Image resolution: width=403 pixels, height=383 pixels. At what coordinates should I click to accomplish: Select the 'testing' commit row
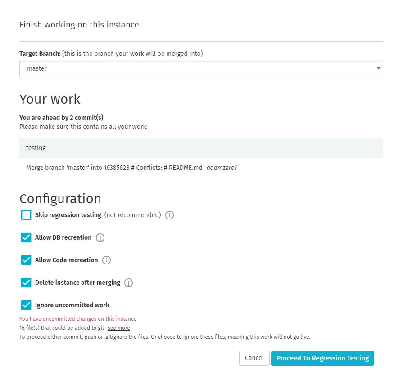pyautogui.click(x=201, y=148)
